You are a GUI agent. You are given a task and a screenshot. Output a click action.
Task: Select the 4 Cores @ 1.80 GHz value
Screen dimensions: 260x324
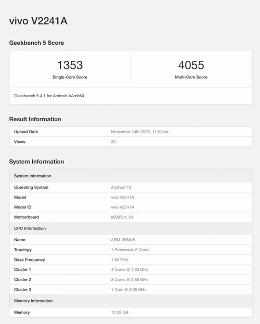(x=129, y=270)
